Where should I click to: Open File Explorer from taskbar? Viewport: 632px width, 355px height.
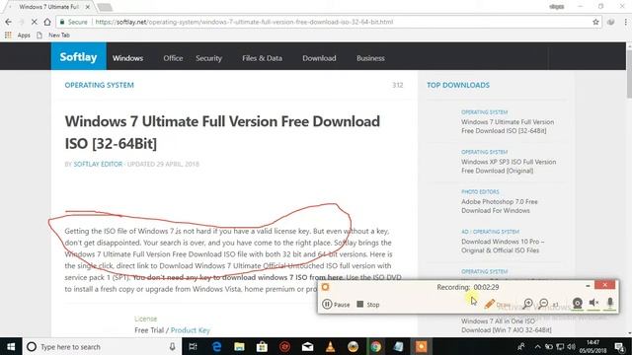point(239,346)
